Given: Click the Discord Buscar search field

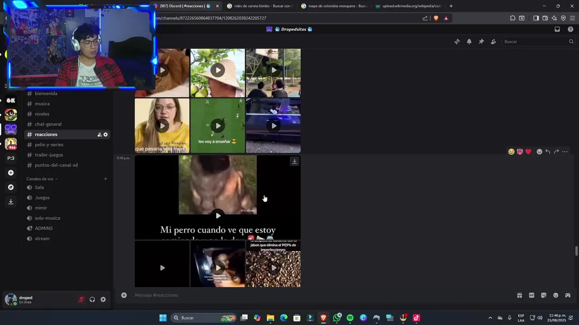Looking at the screenshot, I should (x=538, y=42).
